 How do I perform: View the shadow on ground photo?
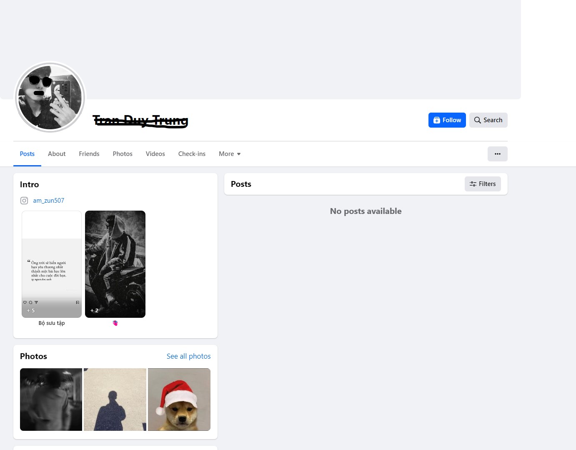pyautogui.click(x=115, y=400)
